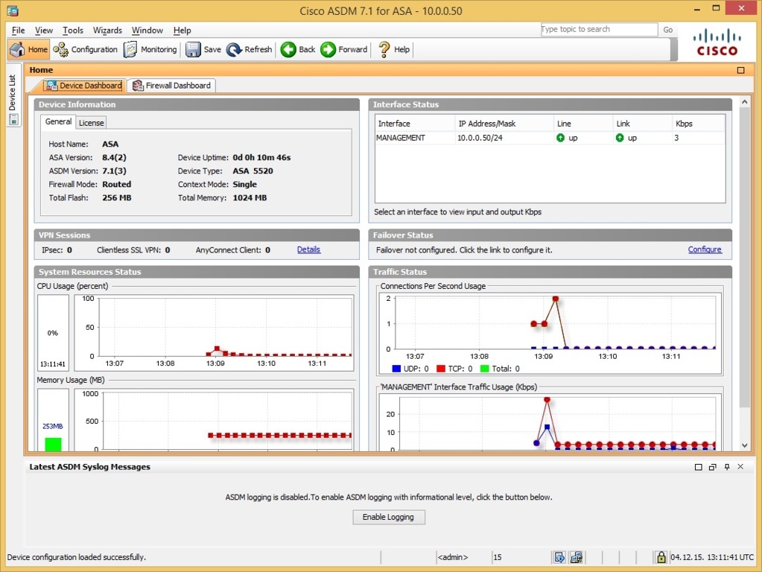The image size is (762, 572).
Task: Maximize the Latest ASDM Syslog Messages panel
Action: tap(699, 467)
